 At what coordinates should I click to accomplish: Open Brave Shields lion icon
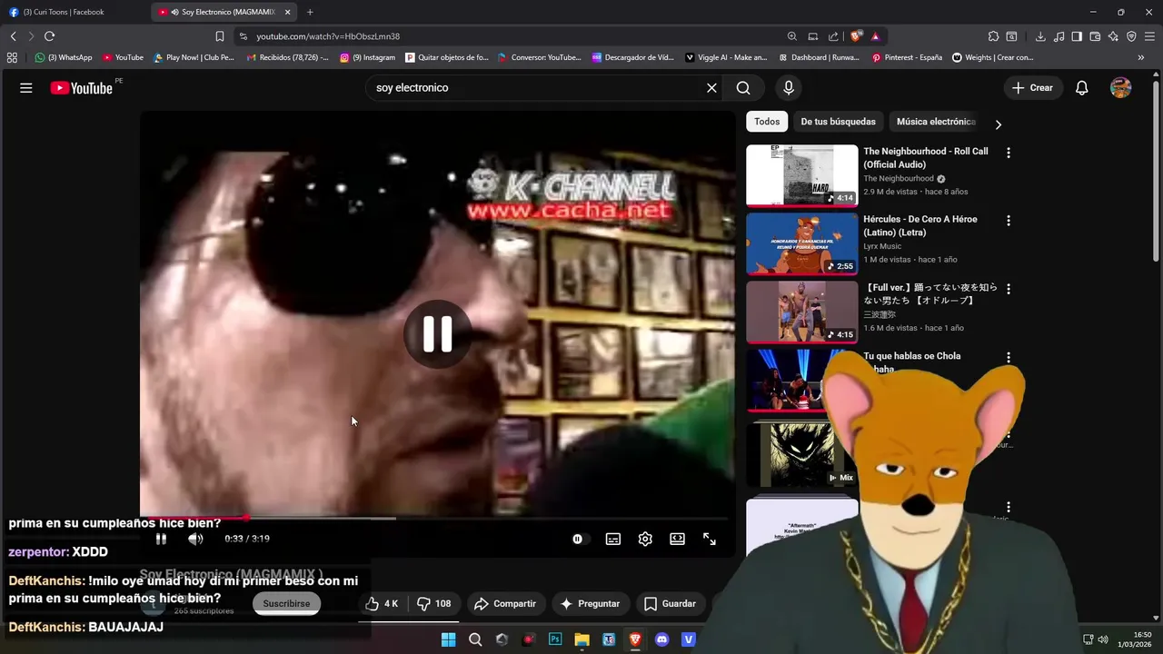856,36
